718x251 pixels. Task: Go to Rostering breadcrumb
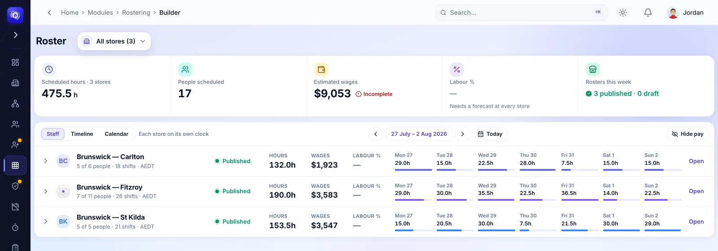(x=136, y=13)
